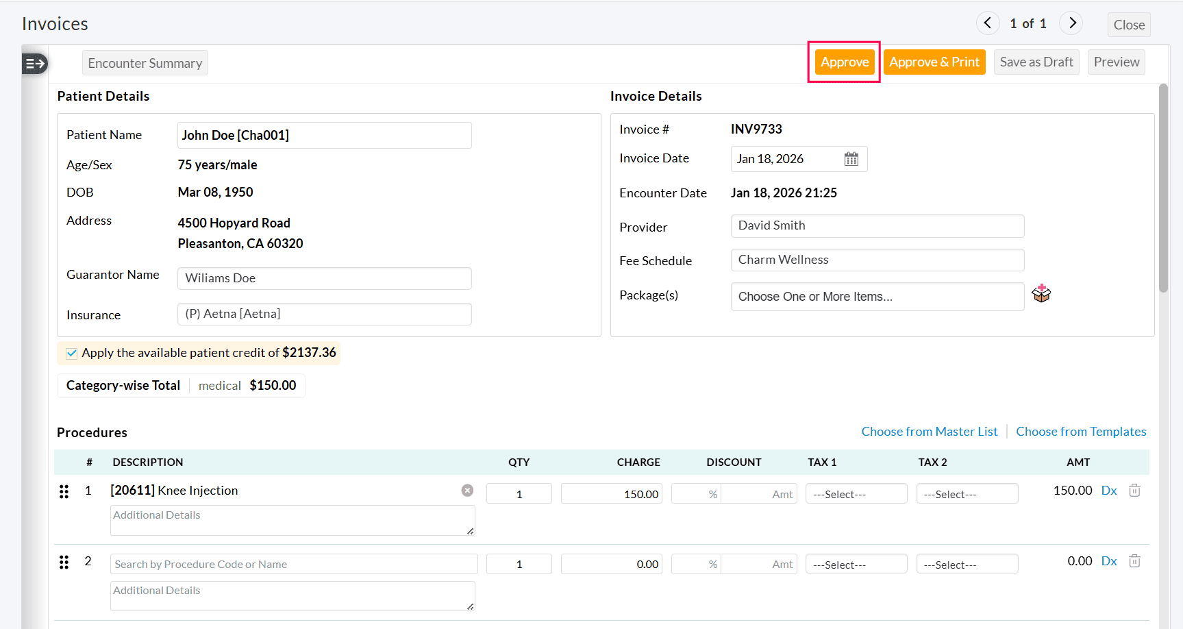Go to the previous invoice arrow

point(987,23)
